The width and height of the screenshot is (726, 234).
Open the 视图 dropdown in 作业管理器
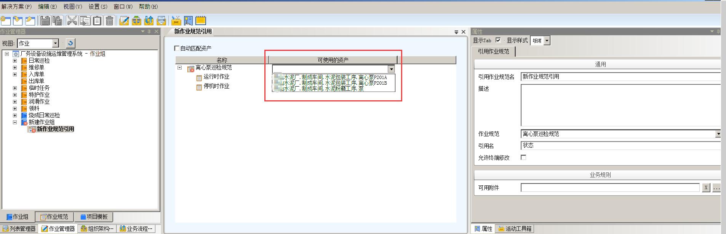56,43
